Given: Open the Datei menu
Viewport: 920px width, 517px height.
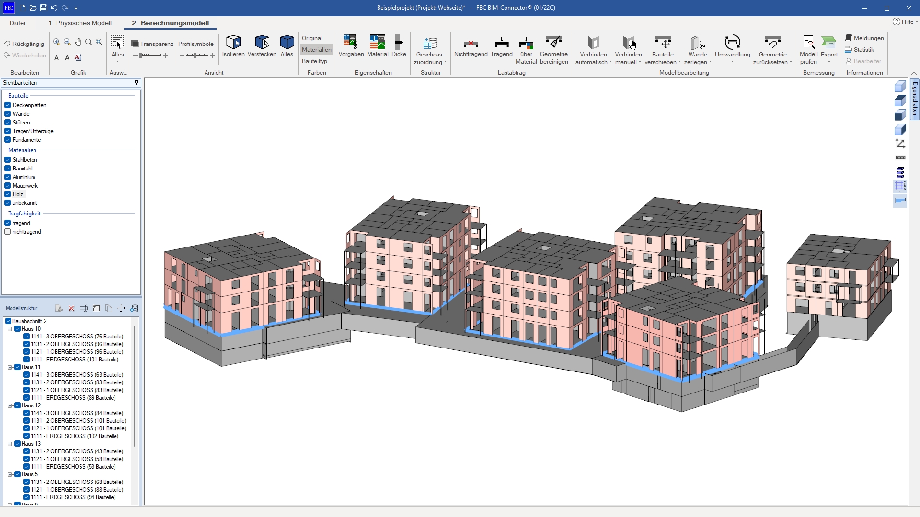Looking at the screenshot, I should pyautogui.click(x=17, y=23).
